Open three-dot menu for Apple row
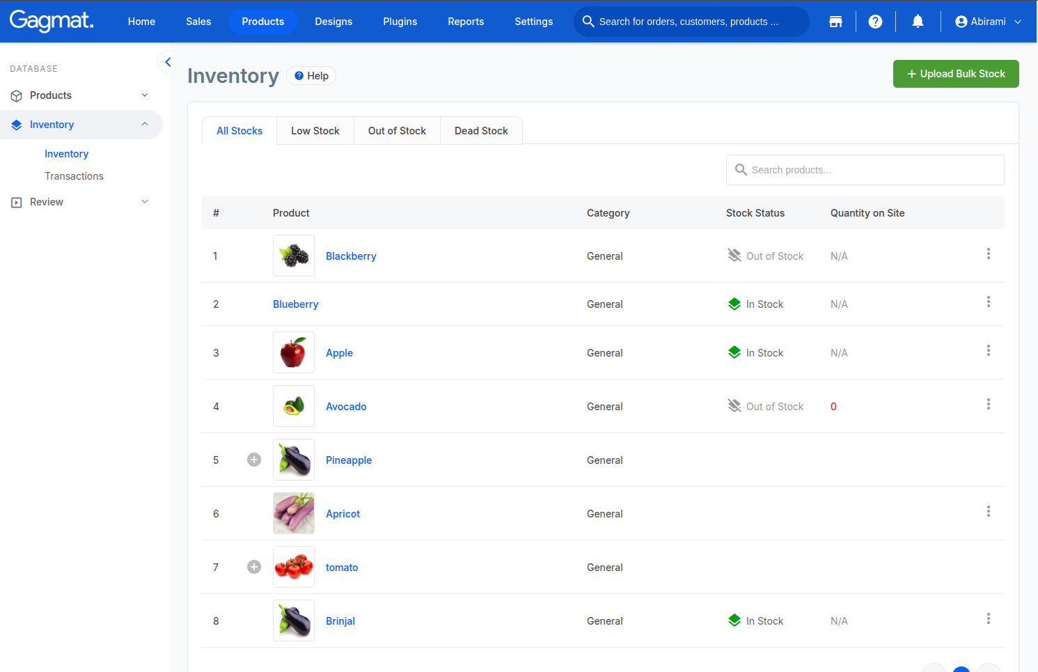The image size is (1038, 672). (988, 350)
